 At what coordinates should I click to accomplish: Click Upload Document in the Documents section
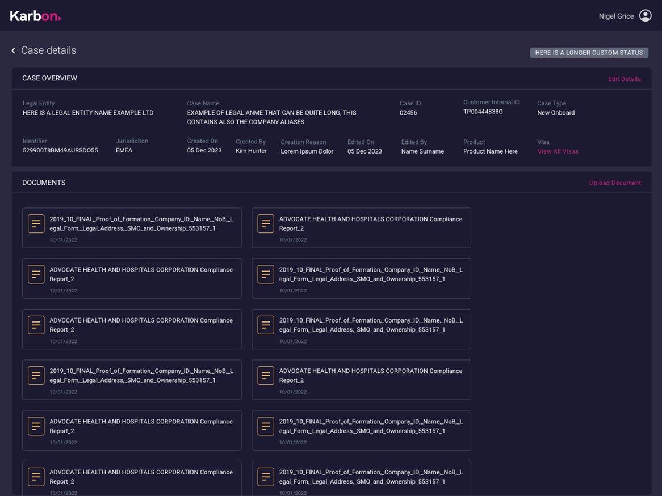(x=615, y=183)
